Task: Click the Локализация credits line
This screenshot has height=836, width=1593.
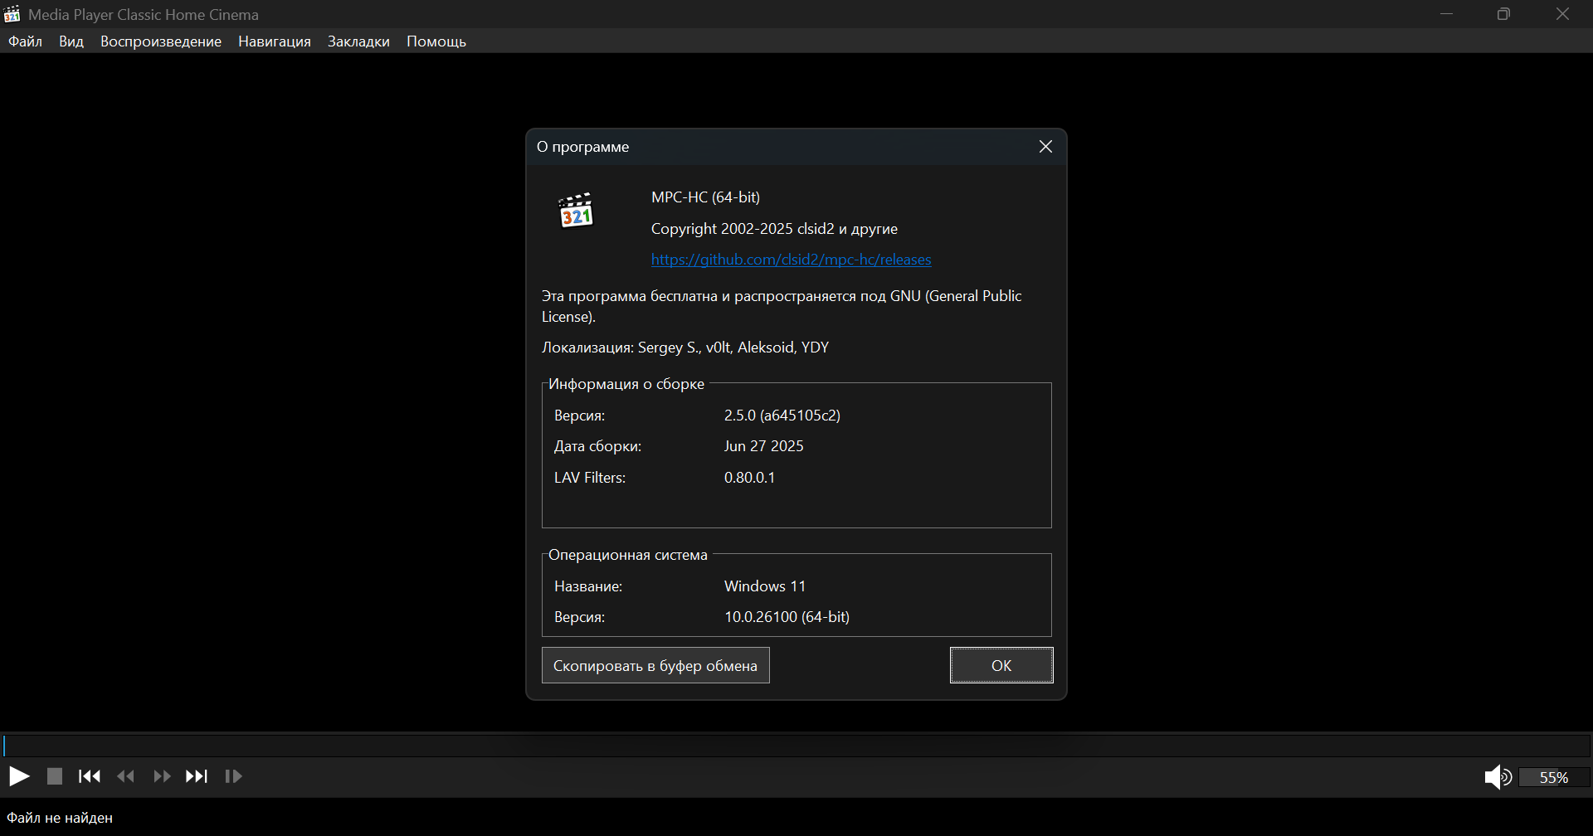Action: click(685, 348)
